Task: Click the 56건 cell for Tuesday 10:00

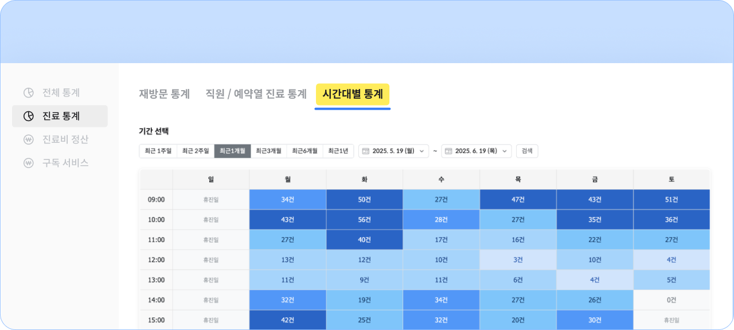Action: coord(365,220)
